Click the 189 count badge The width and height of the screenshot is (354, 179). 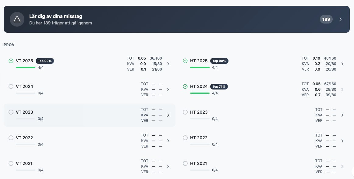(x=326, y=19)
